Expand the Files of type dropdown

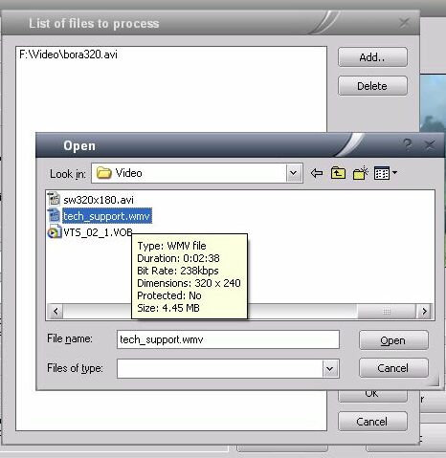pyautogui.click(x=330, y=369)
